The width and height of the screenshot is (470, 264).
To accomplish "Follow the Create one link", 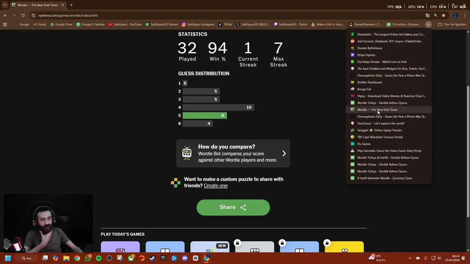I will tap(216, 186).
